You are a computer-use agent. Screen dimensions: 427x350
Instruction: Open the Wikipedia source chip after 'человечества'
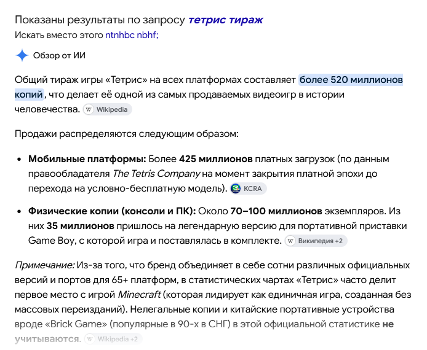pos(108,109)
